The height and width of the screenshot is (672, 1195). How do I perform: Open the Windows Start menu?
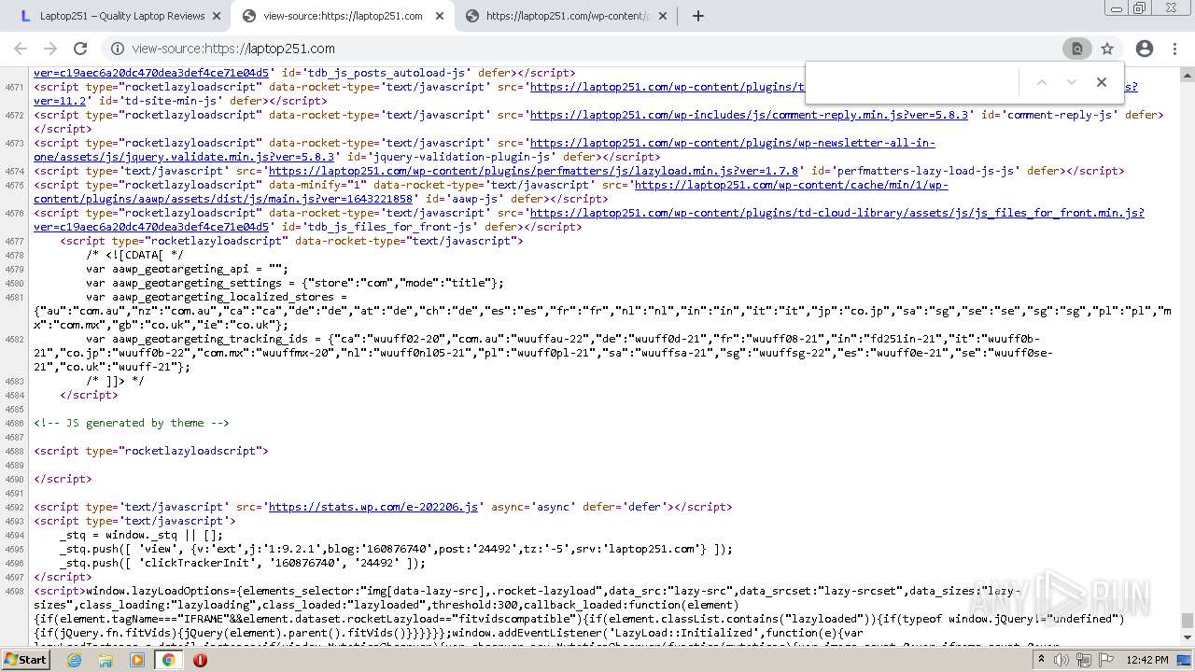26,660
